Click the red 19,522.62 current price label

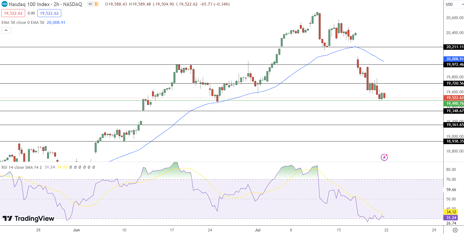(x=454, y=98)
